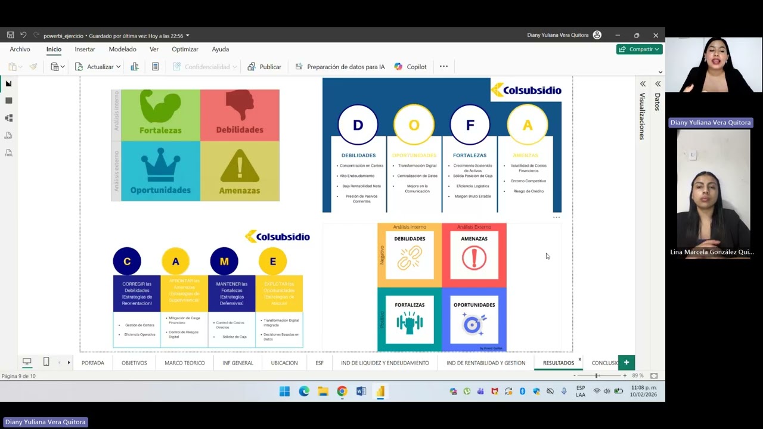Select the CAME Colsubsidio image

coord(208,289)
